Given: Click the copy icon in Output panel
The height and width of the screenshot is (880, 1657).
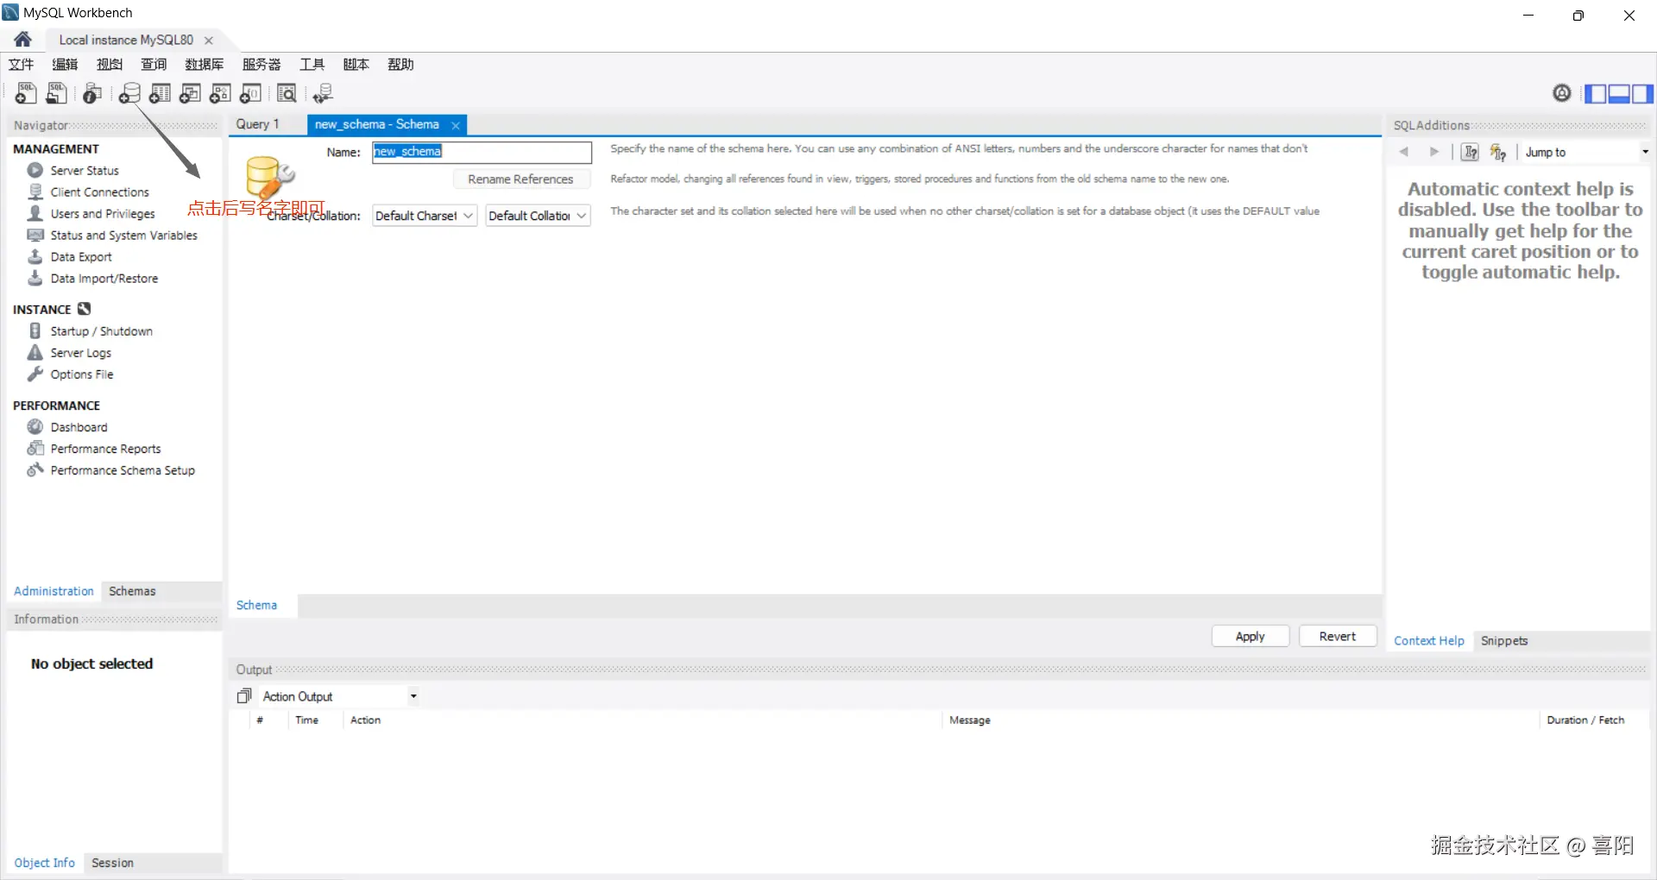Looking at the screenshot, I should 244,695.
